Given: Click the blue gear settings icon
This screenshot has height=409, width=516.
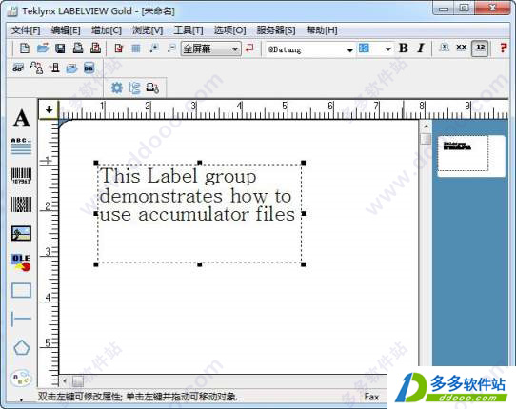Looking at the screenshot, I should (117, 88).
